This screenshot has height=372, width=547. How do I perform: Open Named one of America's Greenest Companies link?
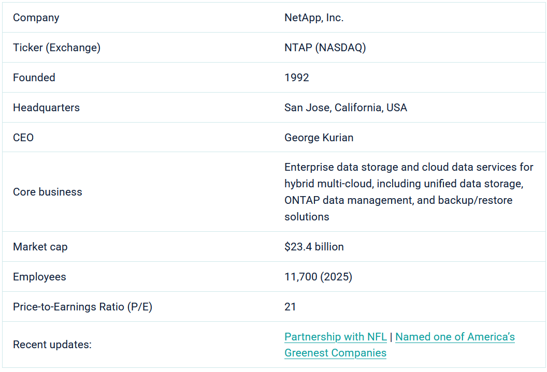click(x=454, y=337)
